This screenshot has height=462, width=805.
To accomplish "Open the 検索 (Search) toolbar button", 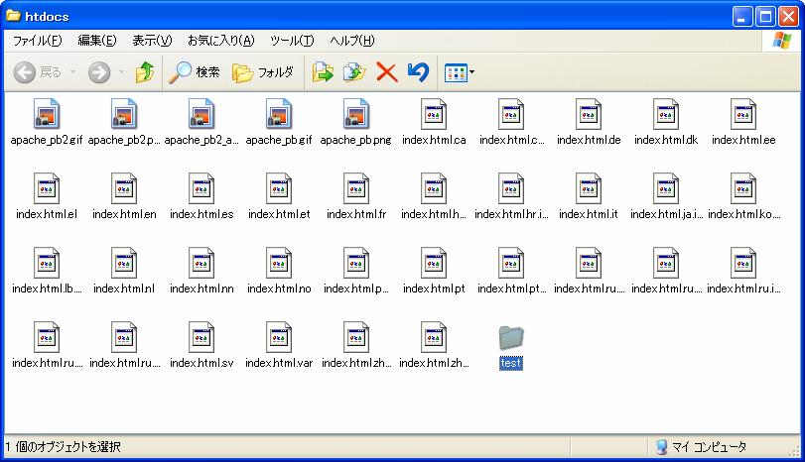I will click(x=195, y=72).
